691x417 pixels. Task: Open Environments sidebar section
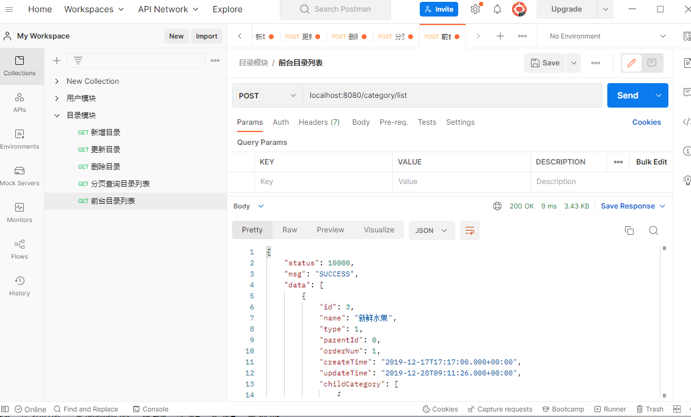point(20,139)
